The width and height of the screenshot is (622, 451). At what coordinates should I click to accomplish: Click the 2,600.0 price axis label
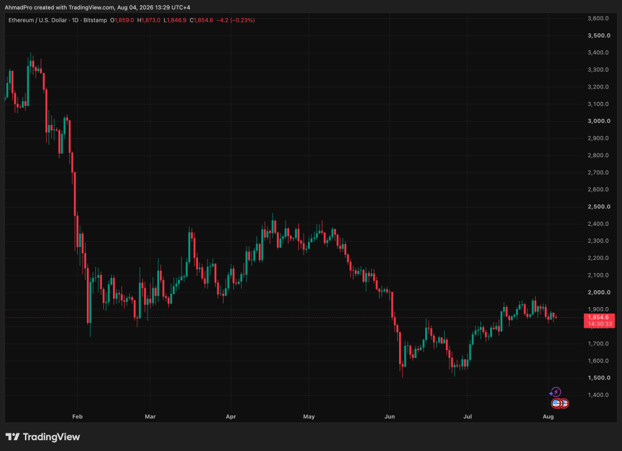(x=598, y=189)
